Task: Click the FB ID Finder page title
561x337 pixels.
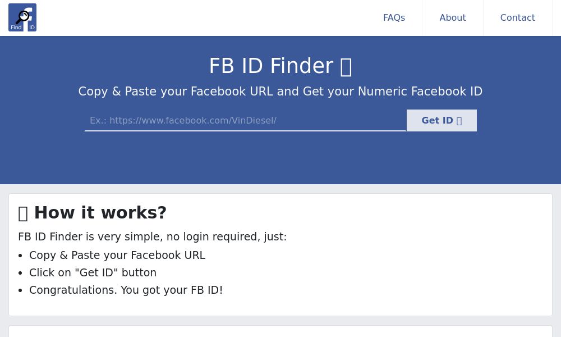Action: pos(271,66)
